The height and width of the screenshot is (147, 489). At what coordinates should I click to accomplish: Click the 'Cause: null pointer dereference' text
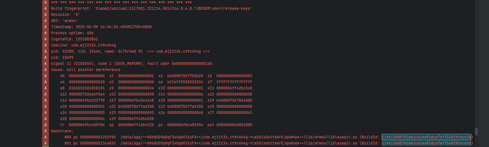(85, 70)
